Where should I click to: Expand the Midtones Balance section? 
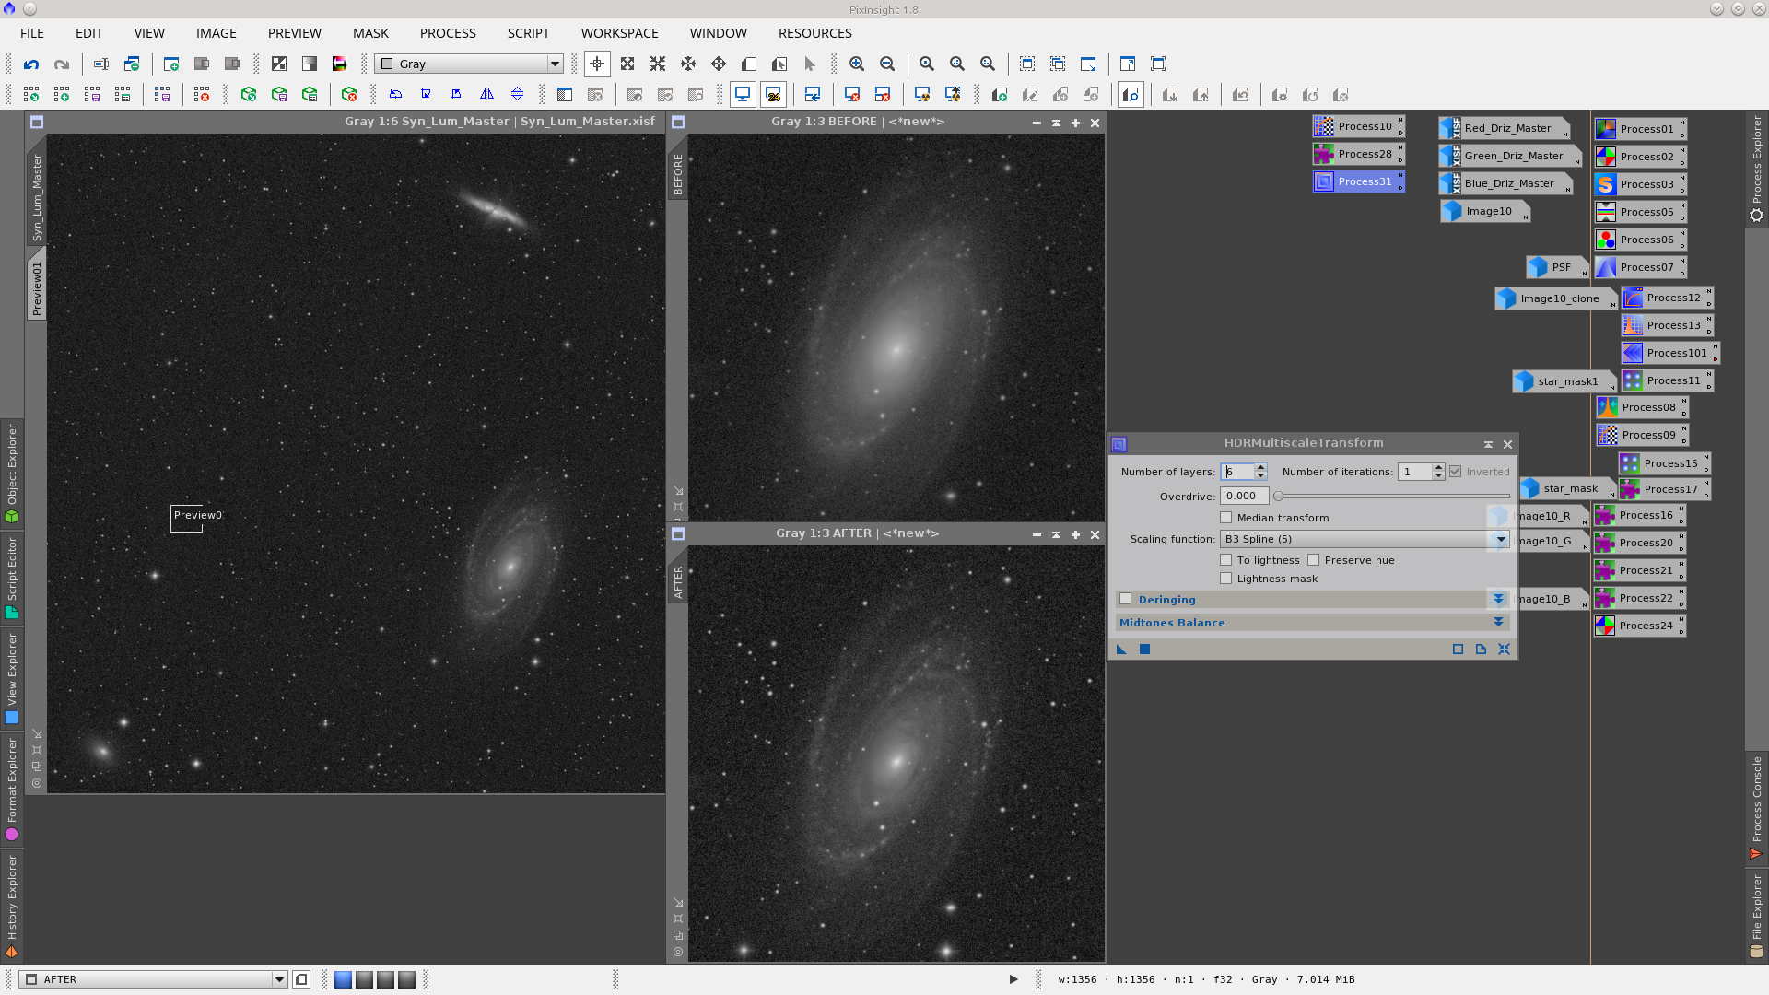[x=1499, y=622]
